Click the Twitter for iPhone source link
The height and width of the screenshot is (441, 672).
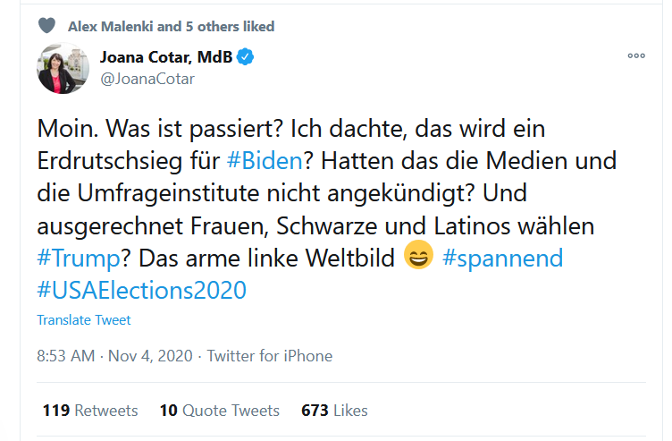pyautogui.click(x=270, y=355)
